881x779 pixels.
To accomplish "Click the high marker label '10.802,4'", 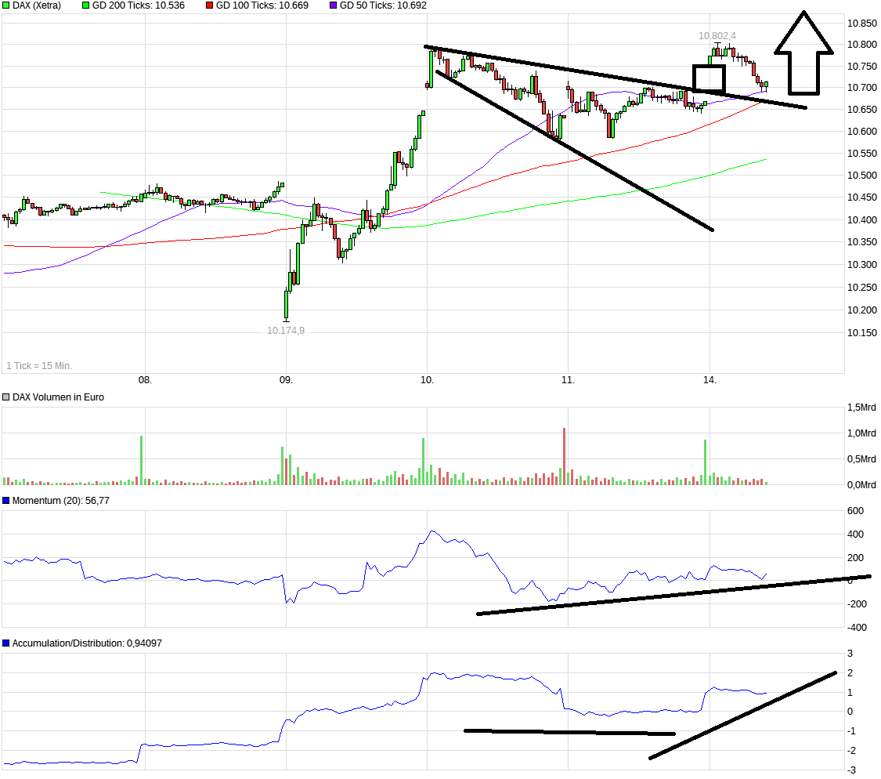I will coord(717,36).
